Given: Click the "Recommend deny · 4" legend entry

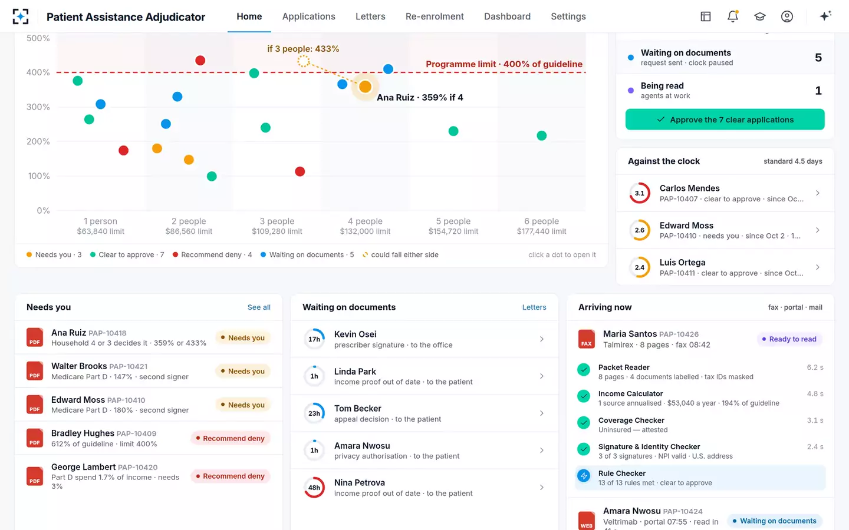Looking at the screenshot, I should [x=212, y=255].
